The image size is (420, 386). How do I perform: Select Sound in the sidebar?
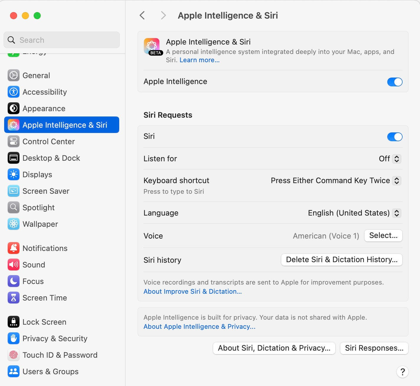(62, 265)
